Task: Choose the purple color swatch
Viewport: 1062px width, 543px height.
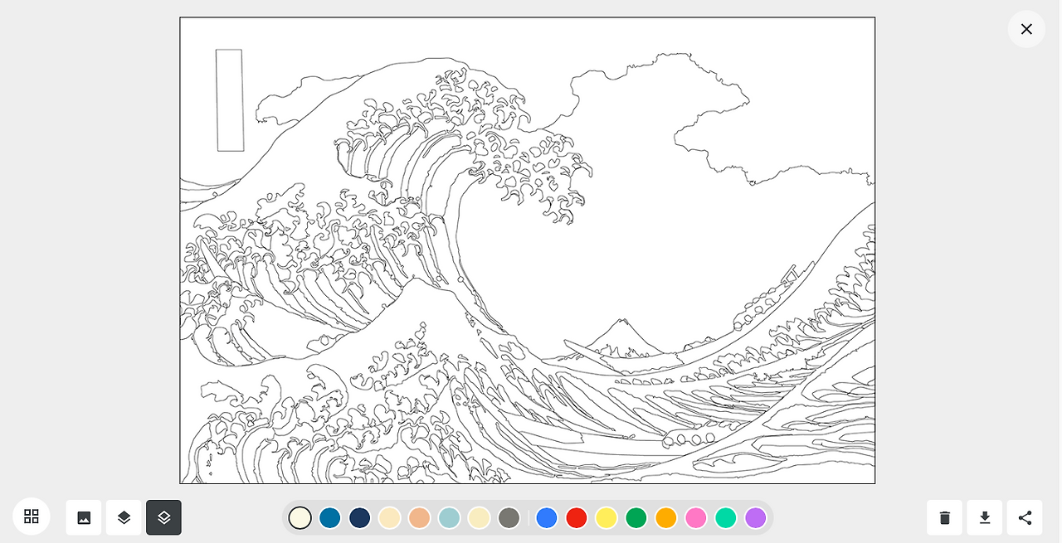Action: click(x=756, y=517)
